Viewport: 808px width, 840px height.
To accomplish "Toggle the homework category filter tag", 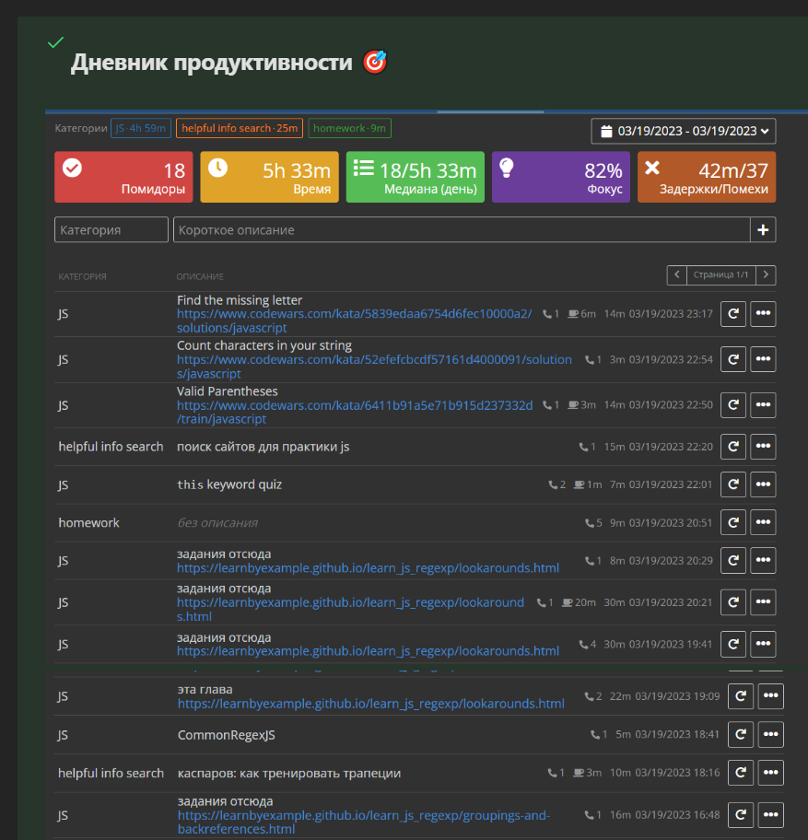I will click(x=349, y=128).
